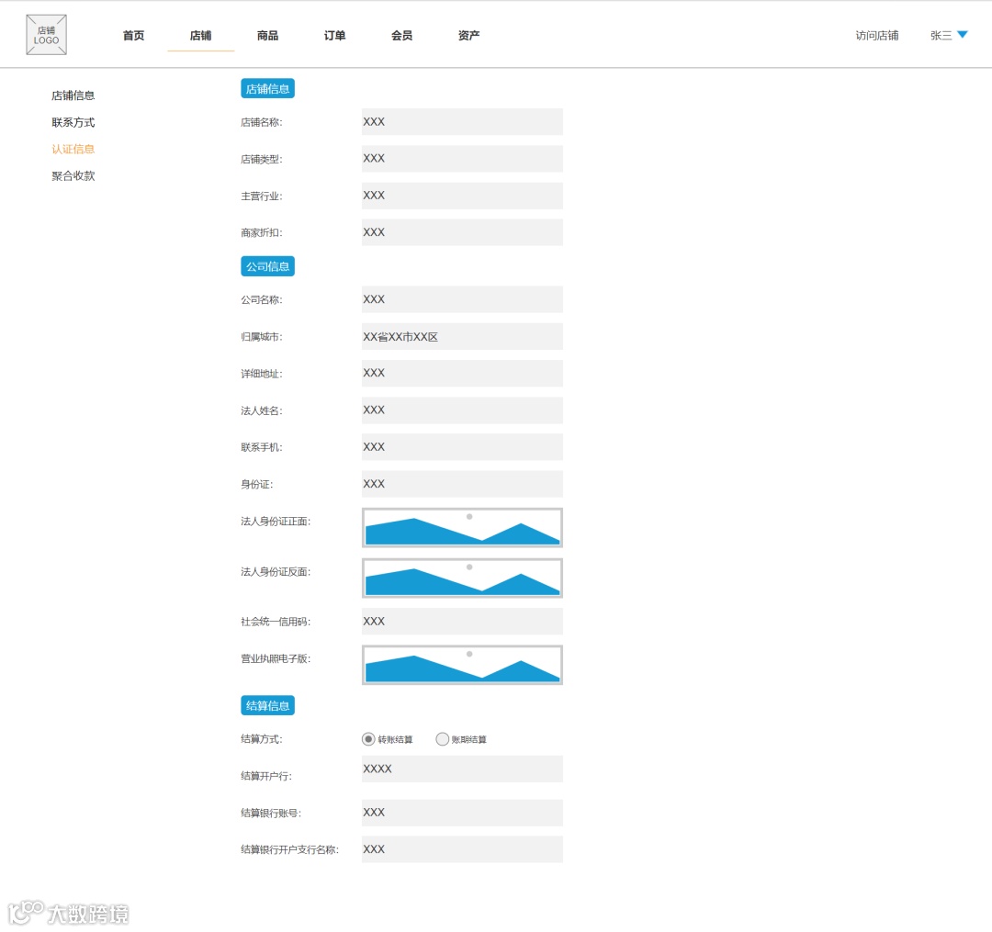The width and height of the screenshot is (992, 932).
Task: Click the 身份证 number field
Action: (462, 484)
